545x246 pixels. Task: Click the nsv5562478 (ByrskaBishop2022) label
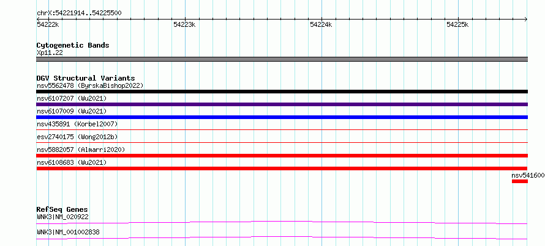[x=90, y=85]
